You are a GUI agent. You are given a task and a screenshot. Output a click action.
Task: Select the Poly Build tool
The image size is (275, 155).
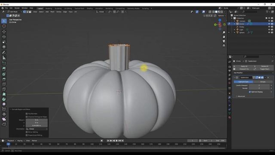tap(4, 94)
